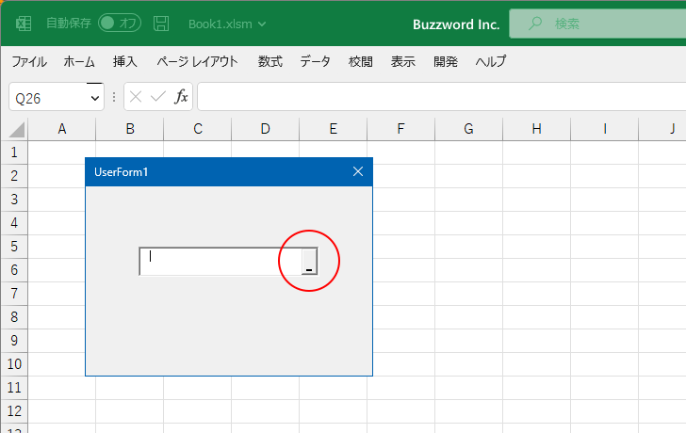This screenshot has height=433, width=686.
Task: Open the 開発 tab
Action: coord(446,62)
